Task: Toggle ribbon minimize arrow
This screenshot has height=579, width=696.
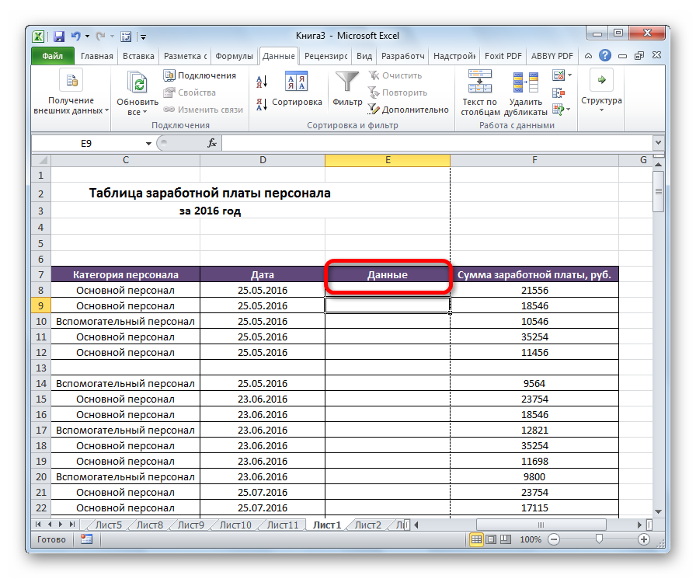Action: [589, 56]
